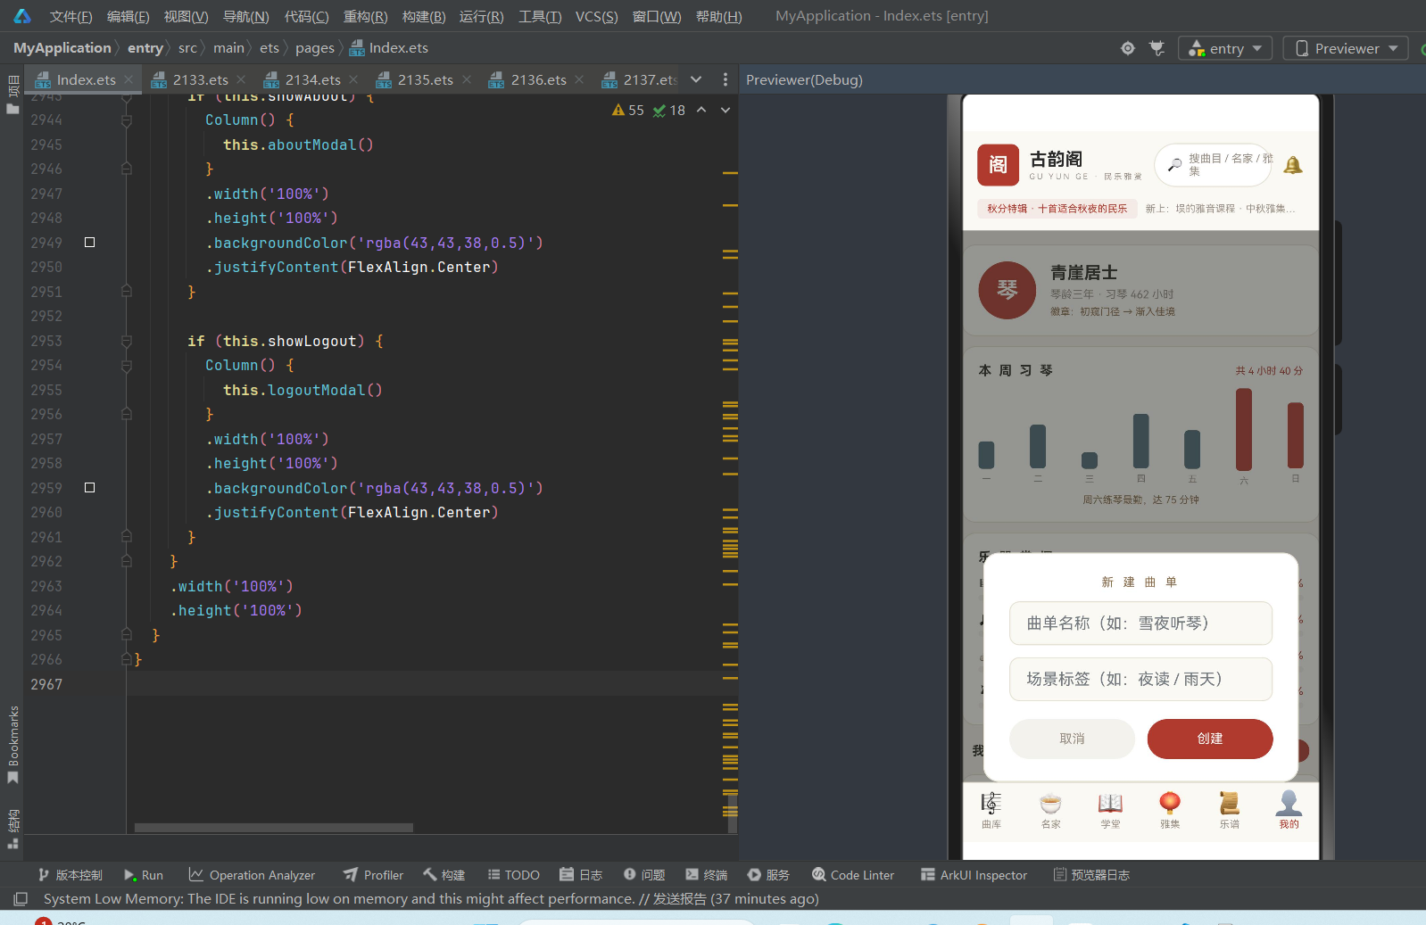Select the 我的 bottom navigation tab
Image resolution: width=1426 pixels, height=925 pixels.
[1289, 810]
